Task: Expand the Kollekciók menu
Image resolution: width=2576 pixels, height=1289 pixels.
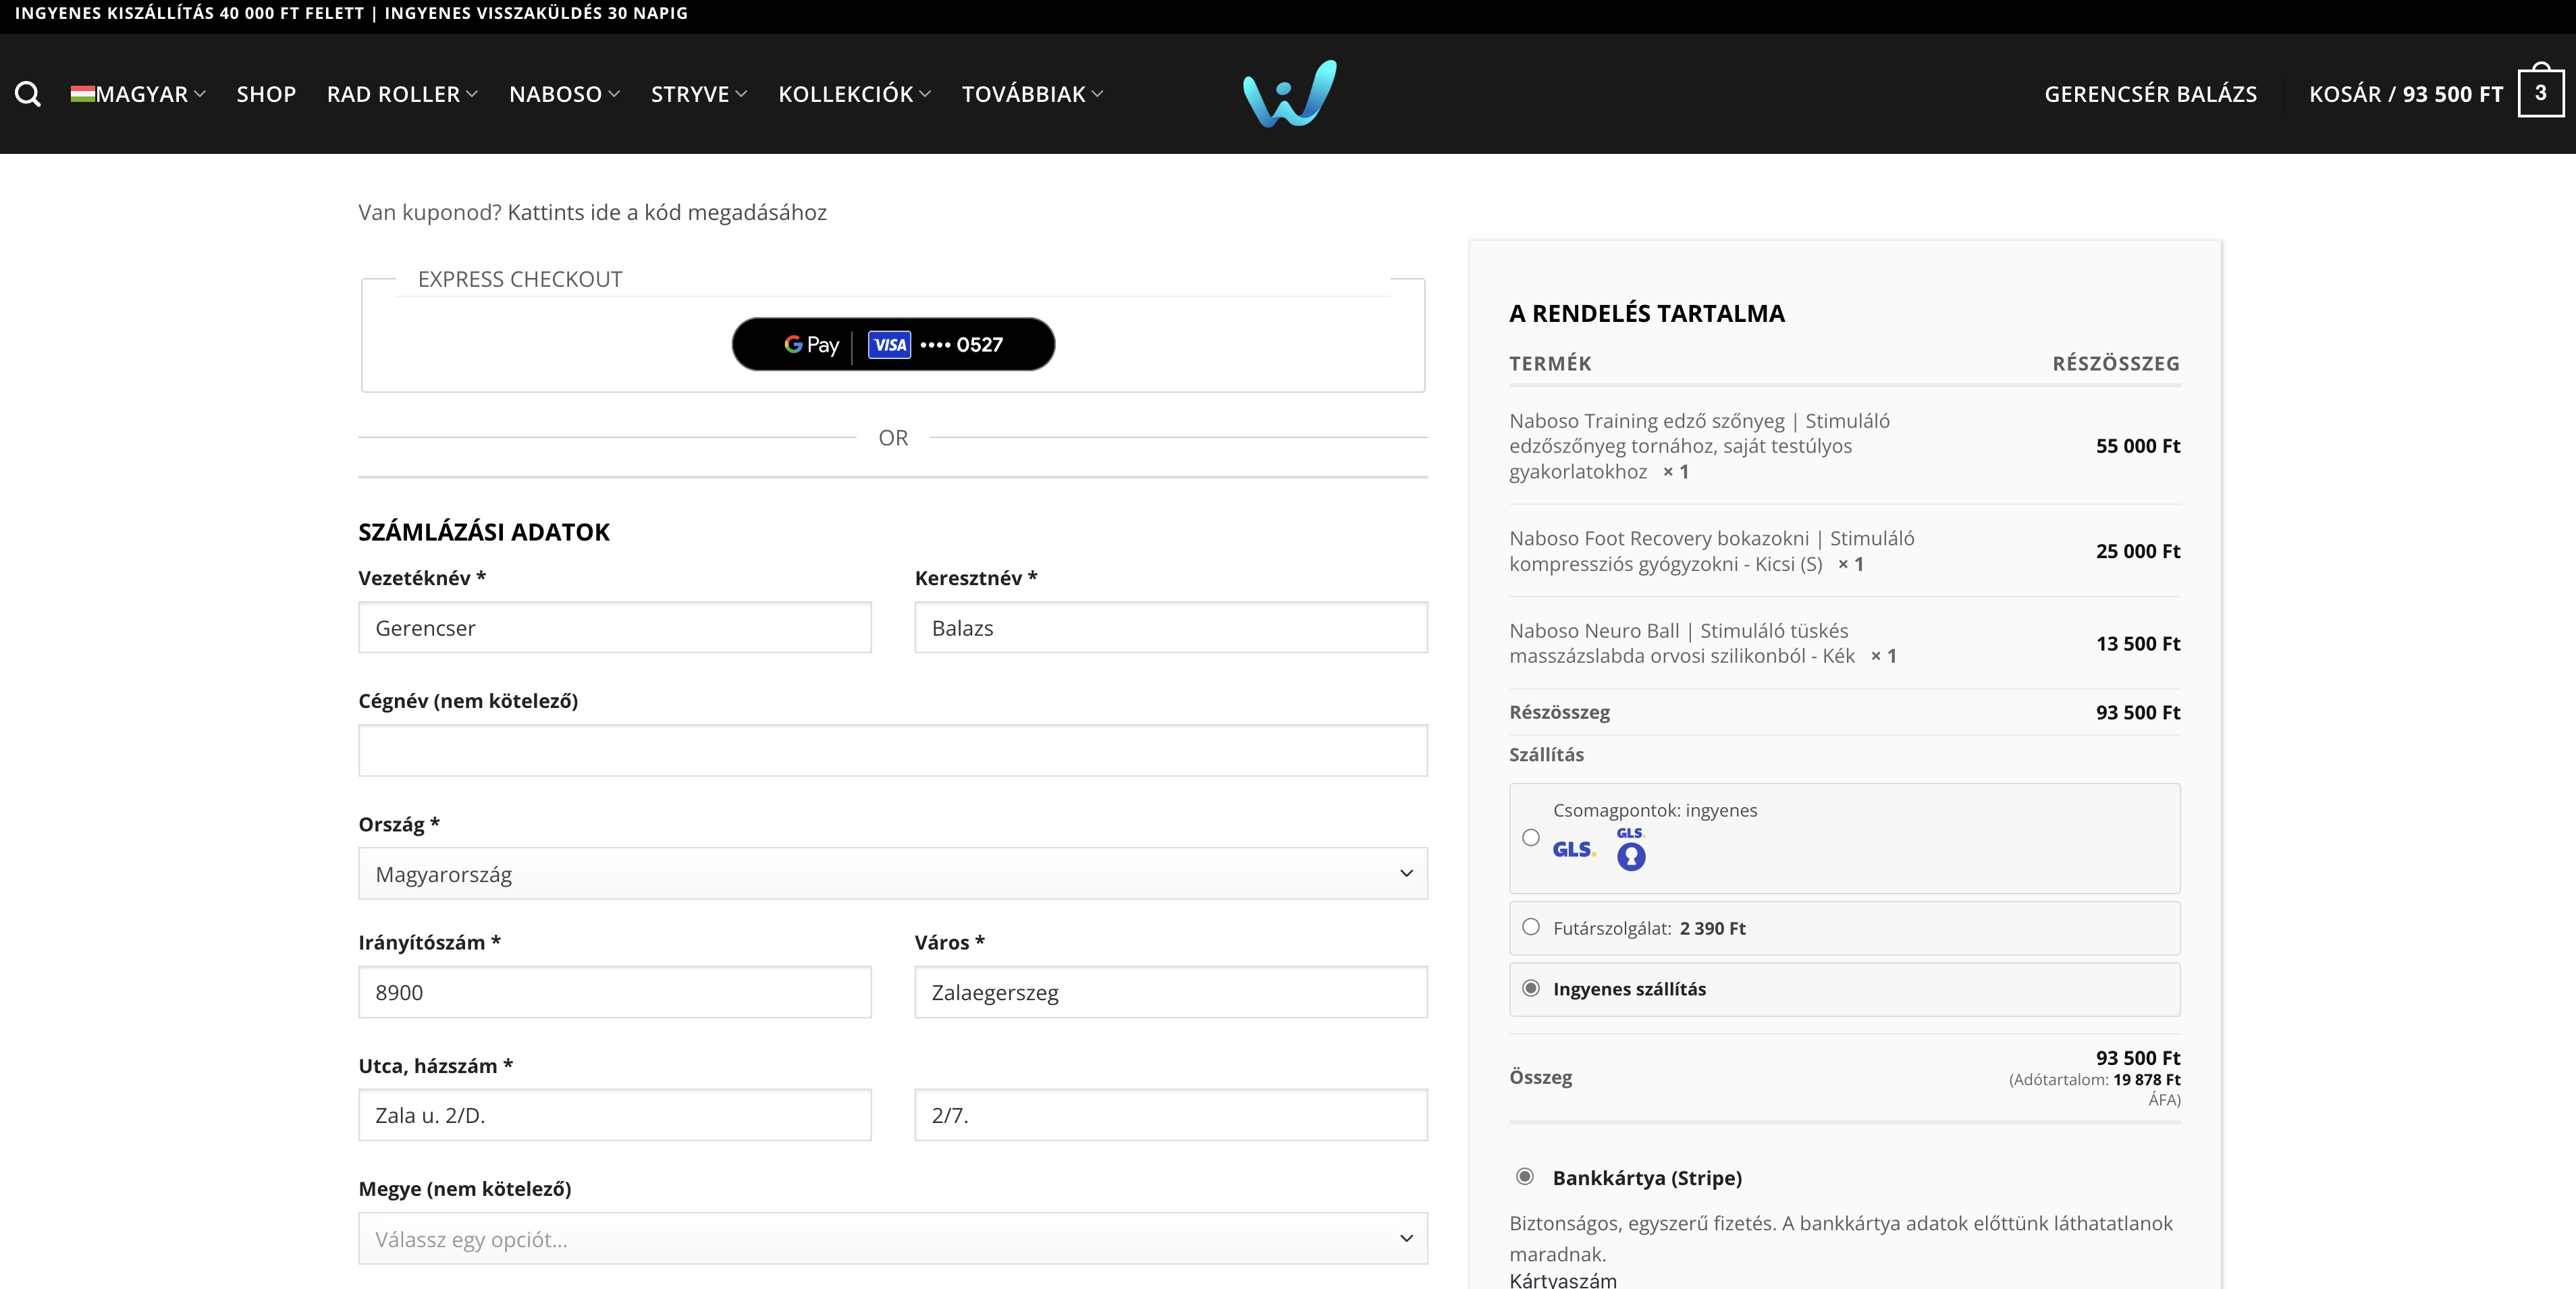Action: [855, 94]
